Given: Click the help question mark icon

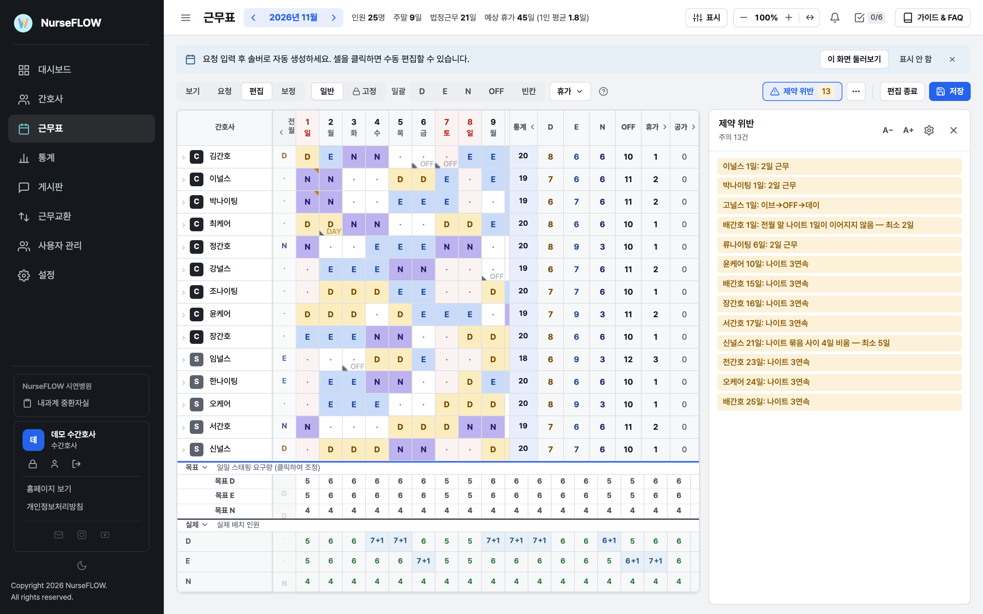Looking at the screenshot, I should [x=603, y=91].
